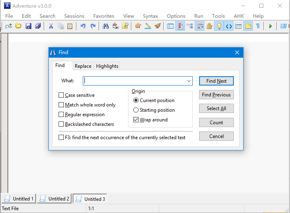
Task: Expand the What field history dropdown
Action: (x=189, y=81)
